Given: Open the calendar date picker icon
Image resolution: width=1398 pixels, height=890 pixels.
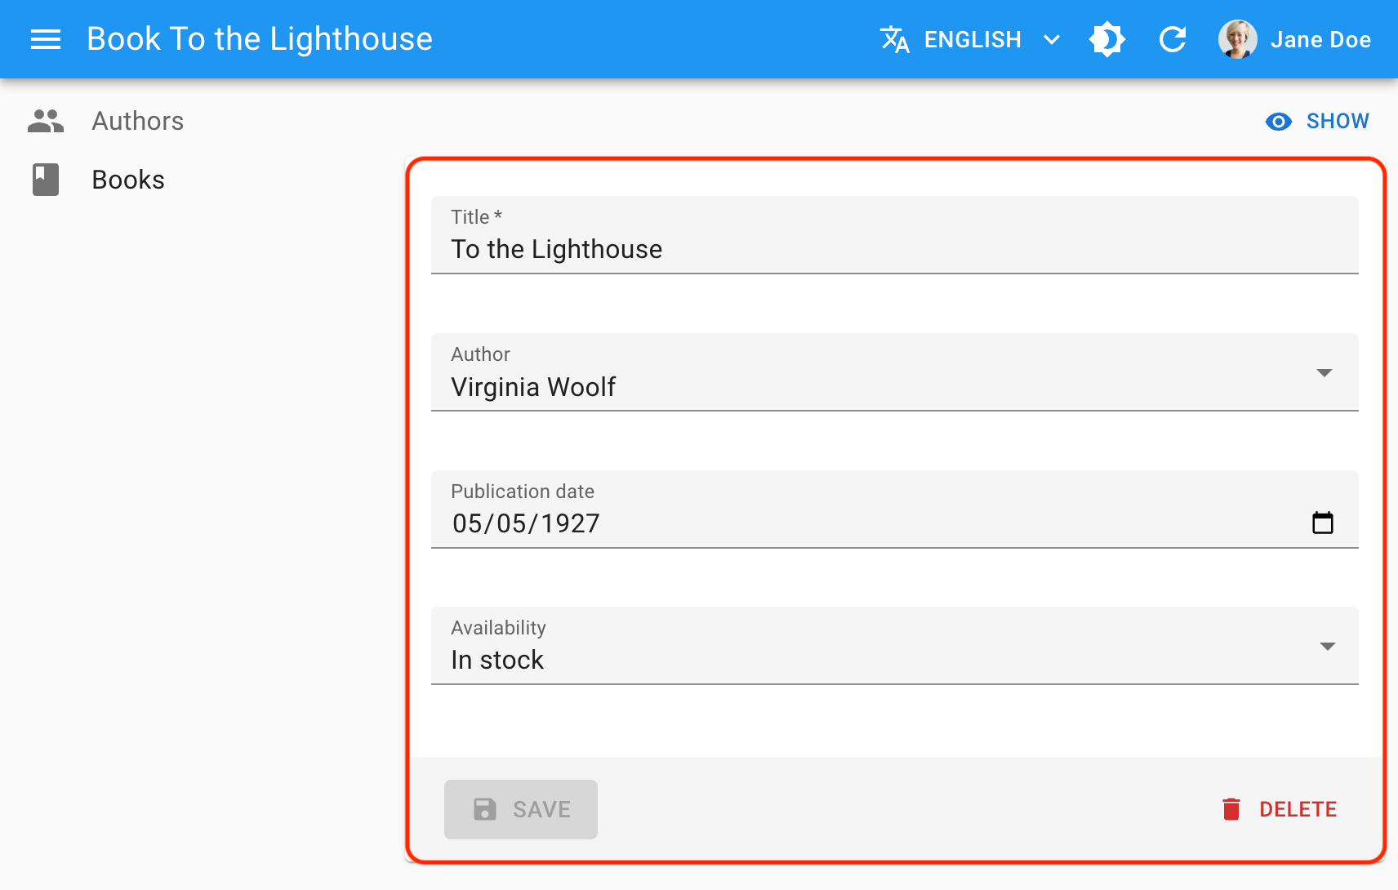Looking at the screenshot, I should click(x=1322, y=523).
